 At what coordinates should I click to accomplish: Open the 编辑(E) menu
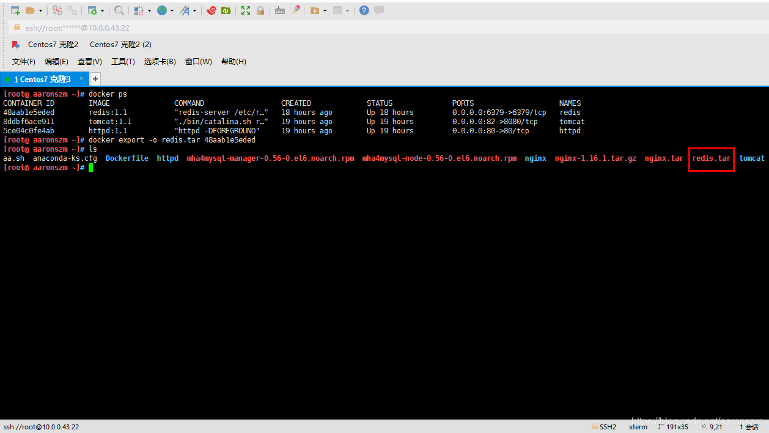tap(56, 62)
